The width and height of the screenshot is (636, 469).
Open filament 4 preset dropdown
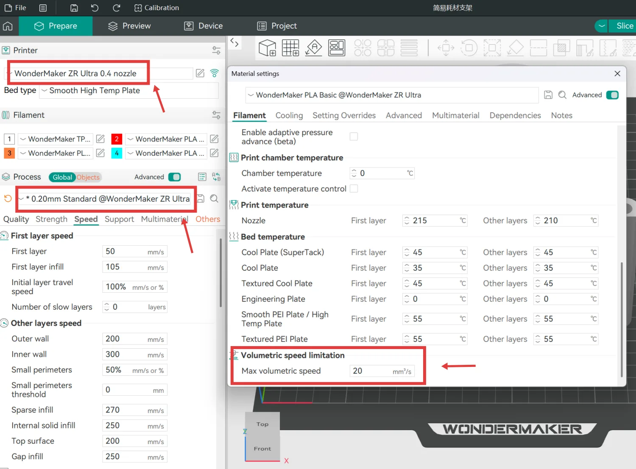click(166, 153)
